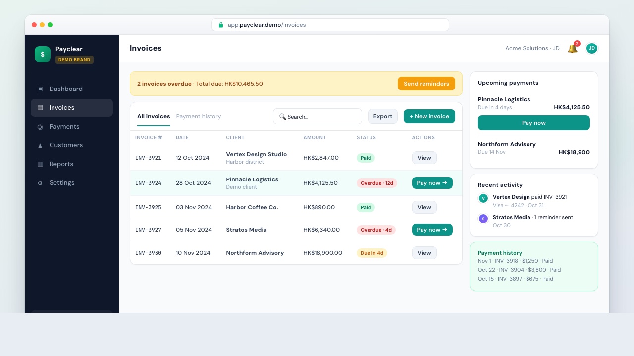Click the DEMO BRAND badge
The width and height of the screenshot is (634, 356).
click(74, 60)
